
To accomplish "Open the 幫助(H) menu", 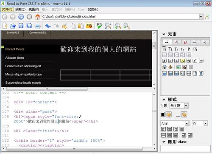I will tap(93, 9).
